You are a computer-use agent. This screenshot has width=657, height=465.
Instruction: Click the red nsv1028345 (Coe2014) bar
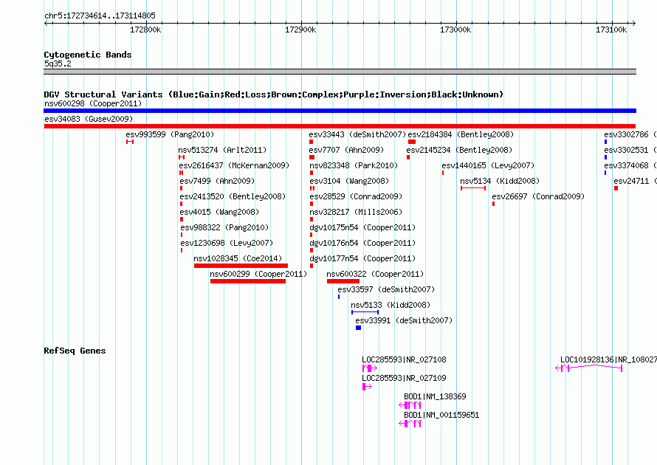click(241, 266)
